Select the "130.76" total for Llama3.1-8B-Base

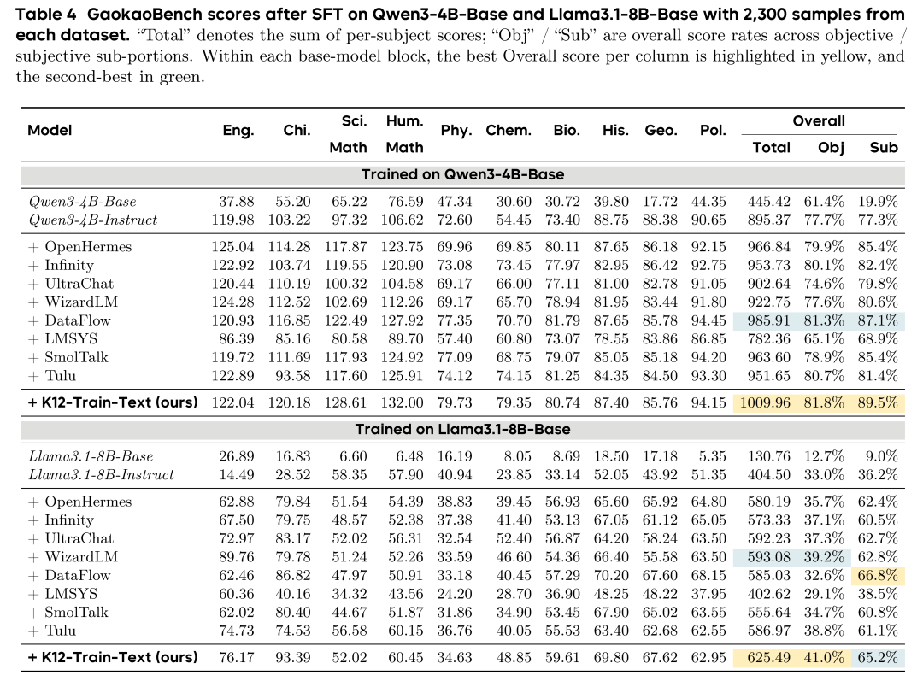(769, 456)
